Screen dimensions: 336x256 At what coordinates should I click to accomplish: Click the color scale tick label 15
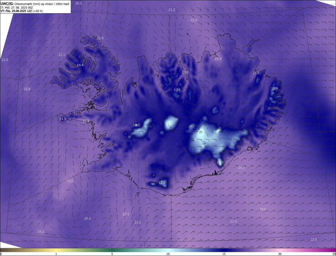[x=224, y=254]
